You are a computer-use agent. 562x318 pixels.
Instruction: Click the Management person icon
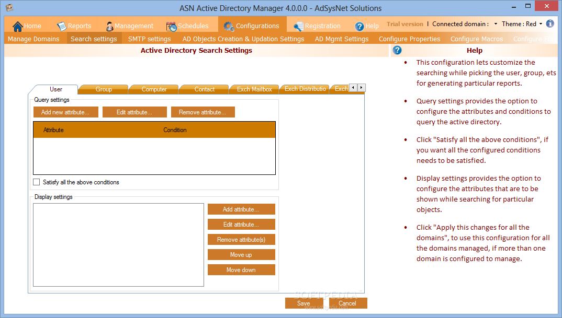point(109,27)
